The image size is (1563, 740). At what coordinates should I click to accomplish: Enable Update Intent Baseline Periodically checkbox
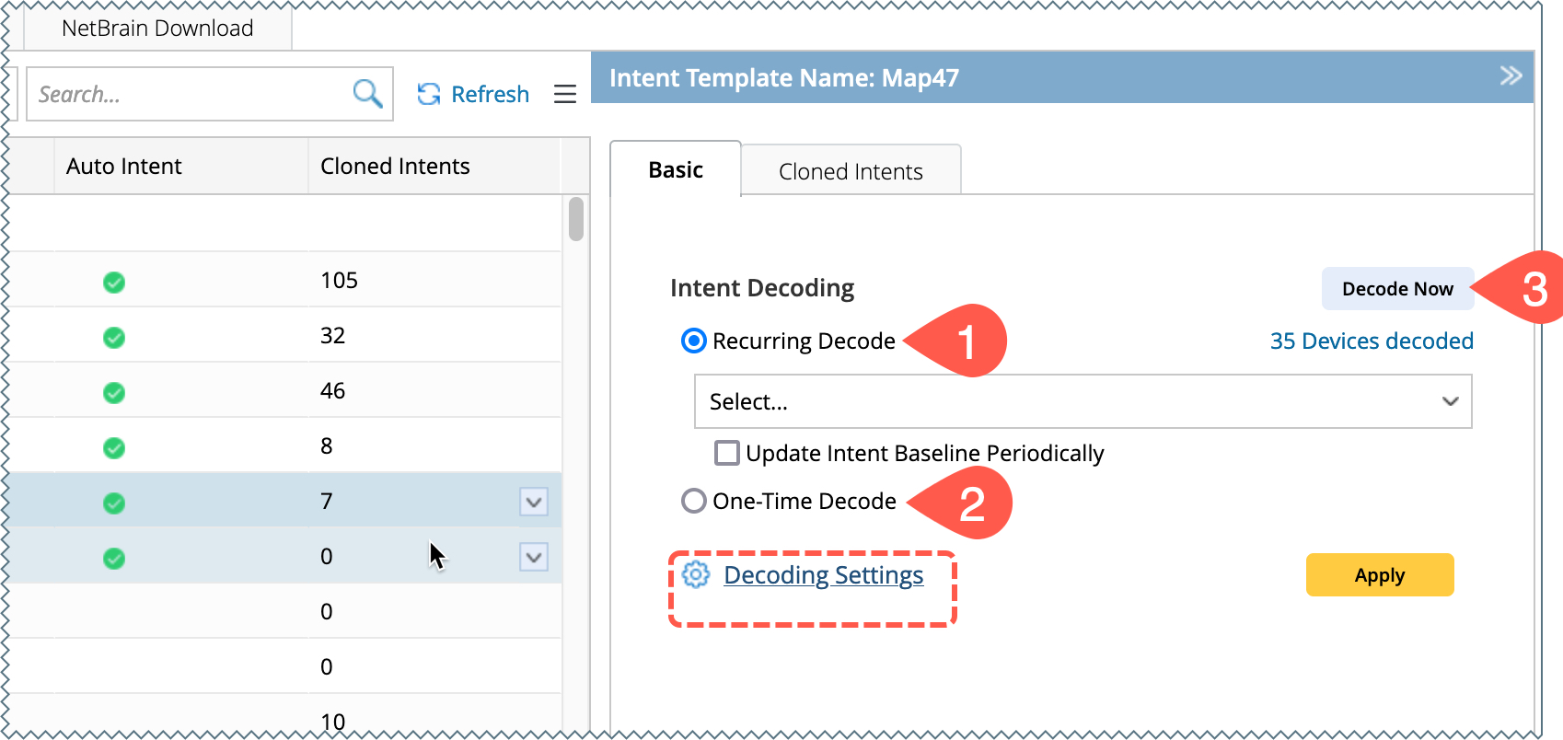(x=727, y=453)
